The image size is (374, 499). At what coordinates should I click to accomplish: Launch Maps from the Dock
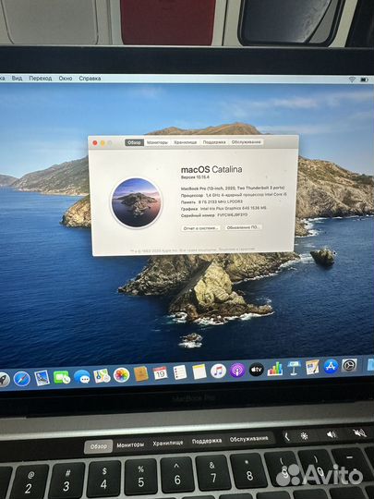pyautogui.click(x=102, y=376)
